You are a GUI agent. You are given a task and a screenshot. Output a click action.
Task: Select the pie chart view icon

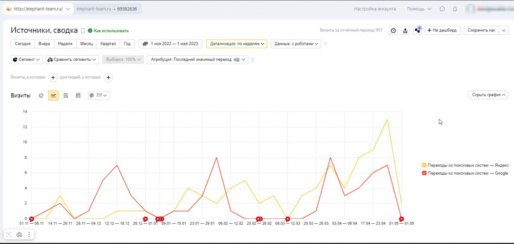click(41, 95)
